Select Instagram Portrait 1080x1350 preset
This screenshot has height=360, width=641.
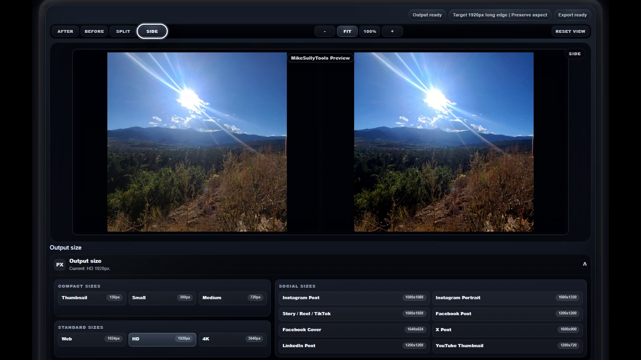pos(507,298)
